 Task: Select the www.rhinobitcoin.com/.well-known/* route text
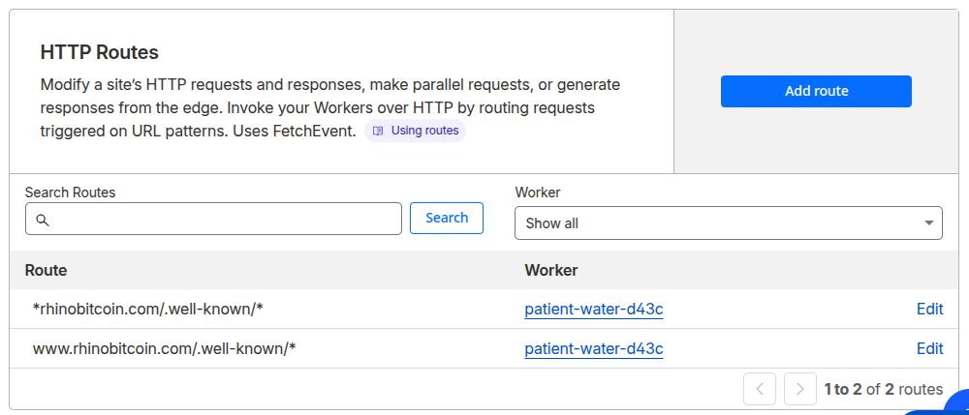pos(164,348)
